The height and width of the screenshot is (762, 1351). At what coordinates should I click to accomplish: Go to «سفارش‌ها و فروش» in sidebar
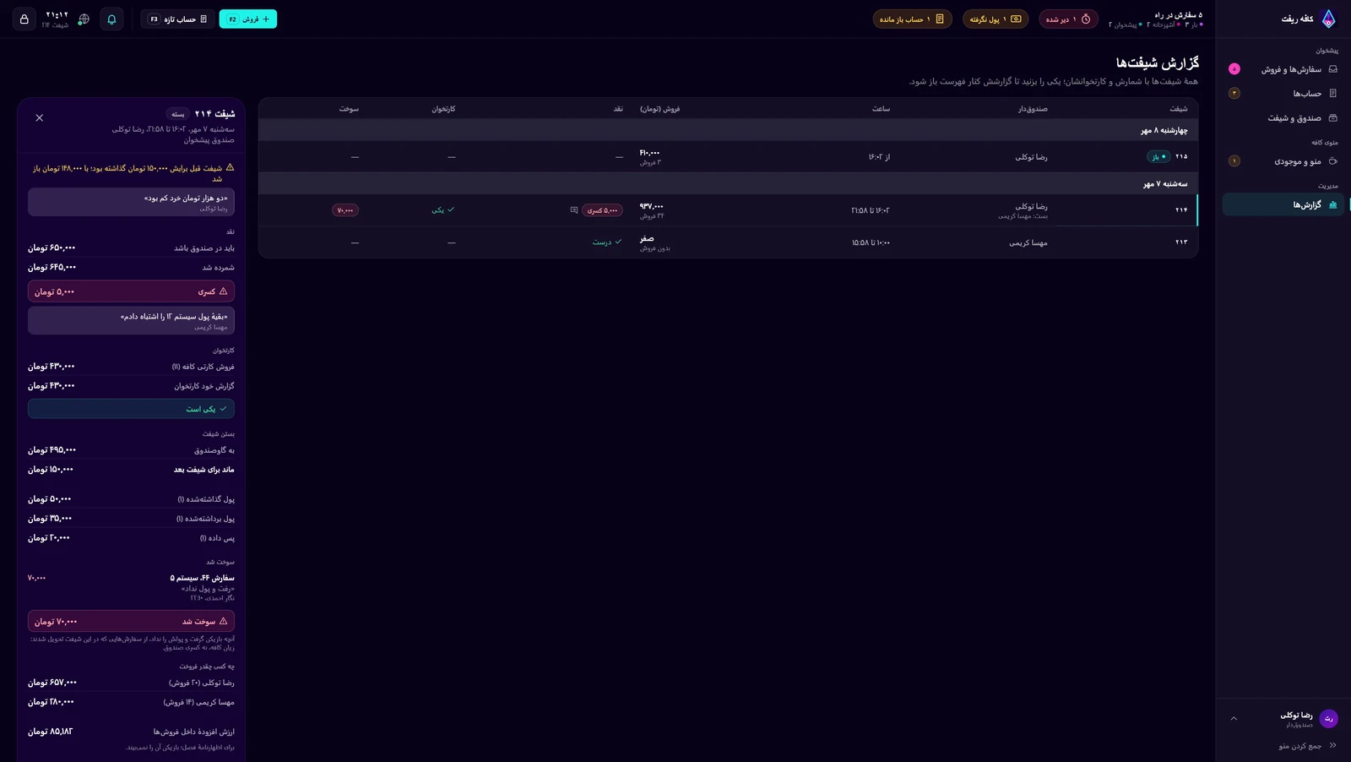point(1283,69)
